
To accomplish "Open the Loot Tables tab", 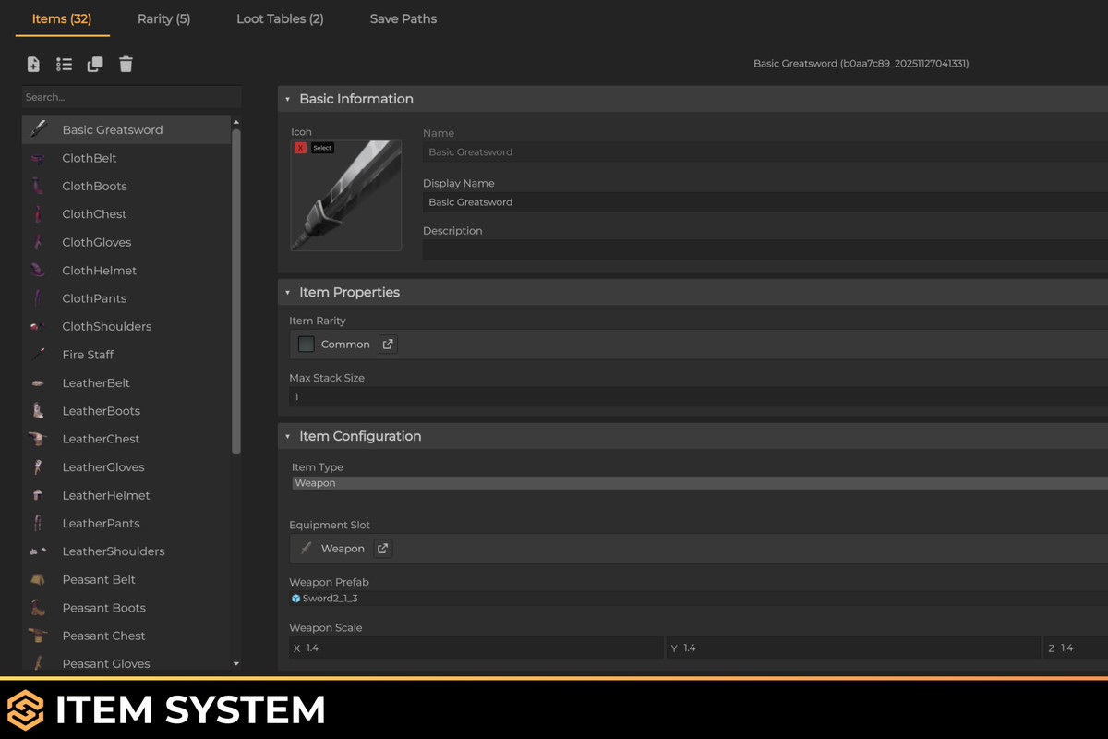I will click(x=280, y=18).
